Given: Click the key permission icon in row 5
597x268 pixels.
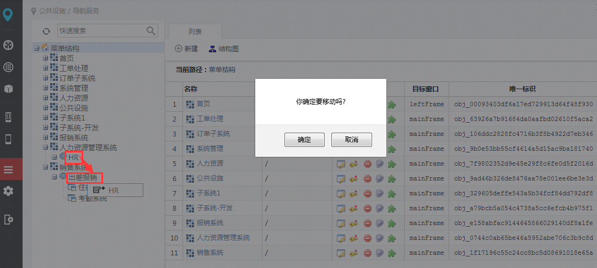Looking at the screenshot, I should (354, 164).
